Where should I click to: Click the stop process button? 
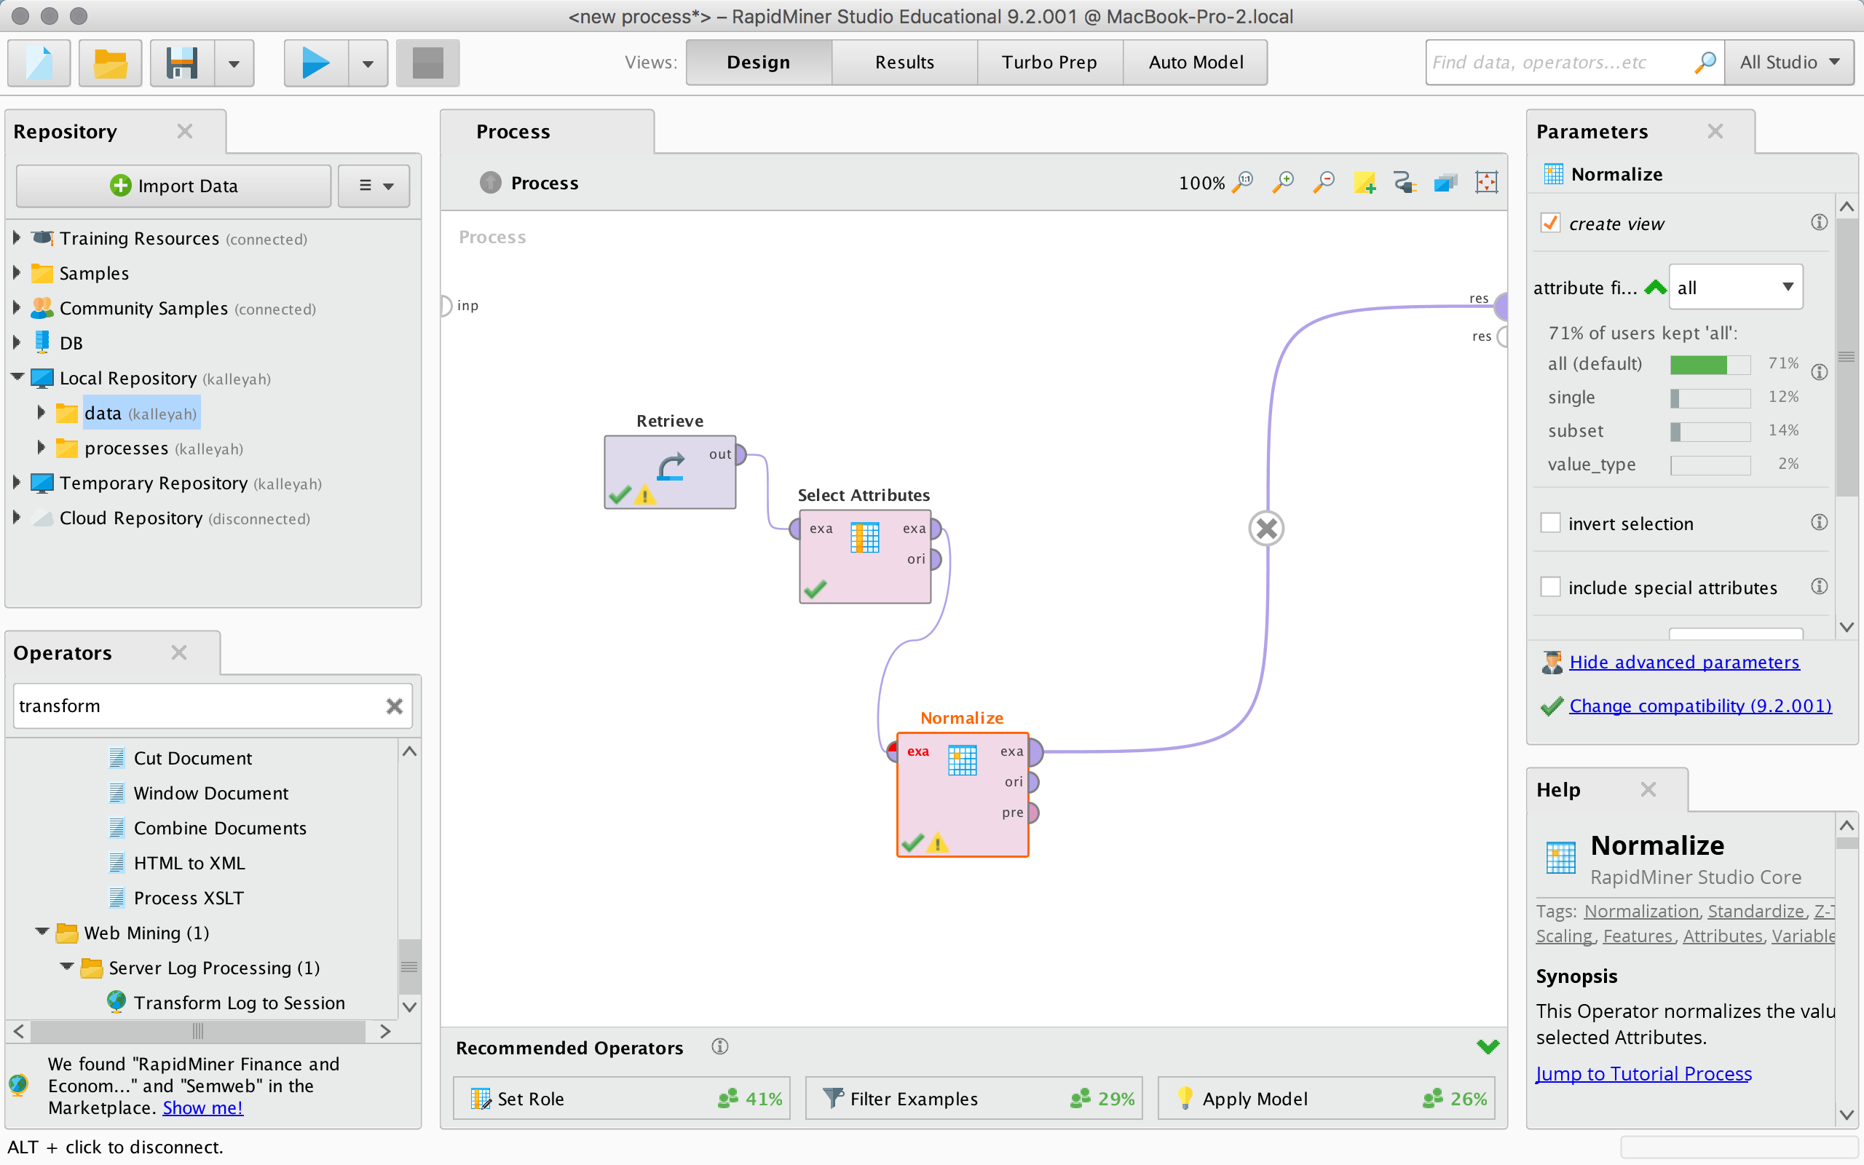click(427, 63)
